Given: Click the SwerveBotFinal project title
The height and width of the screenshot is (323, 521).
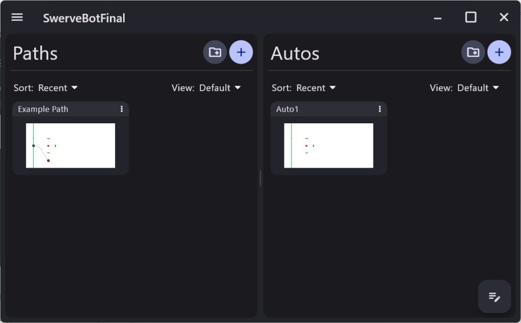Looking at the screenshot, I should coord(84,18).
